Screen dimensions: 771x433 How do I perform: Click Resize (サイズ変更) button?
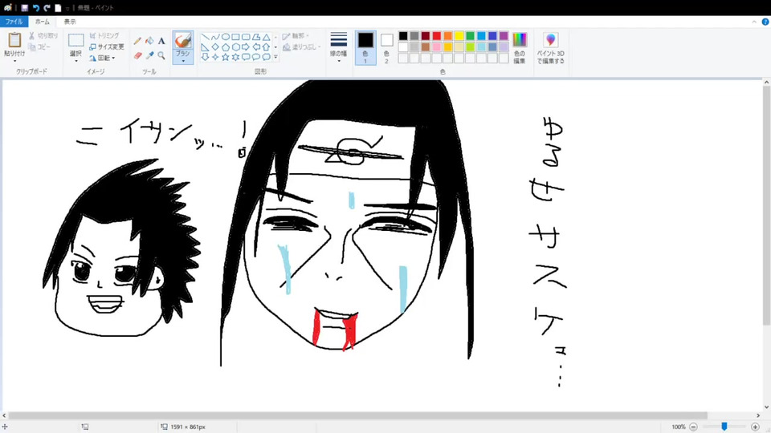tap(107, 47)
